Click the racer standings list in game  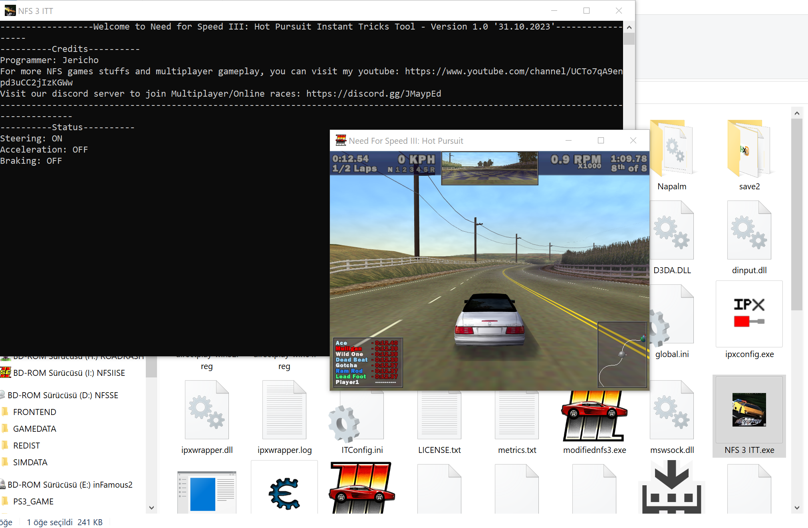[368, 363]
